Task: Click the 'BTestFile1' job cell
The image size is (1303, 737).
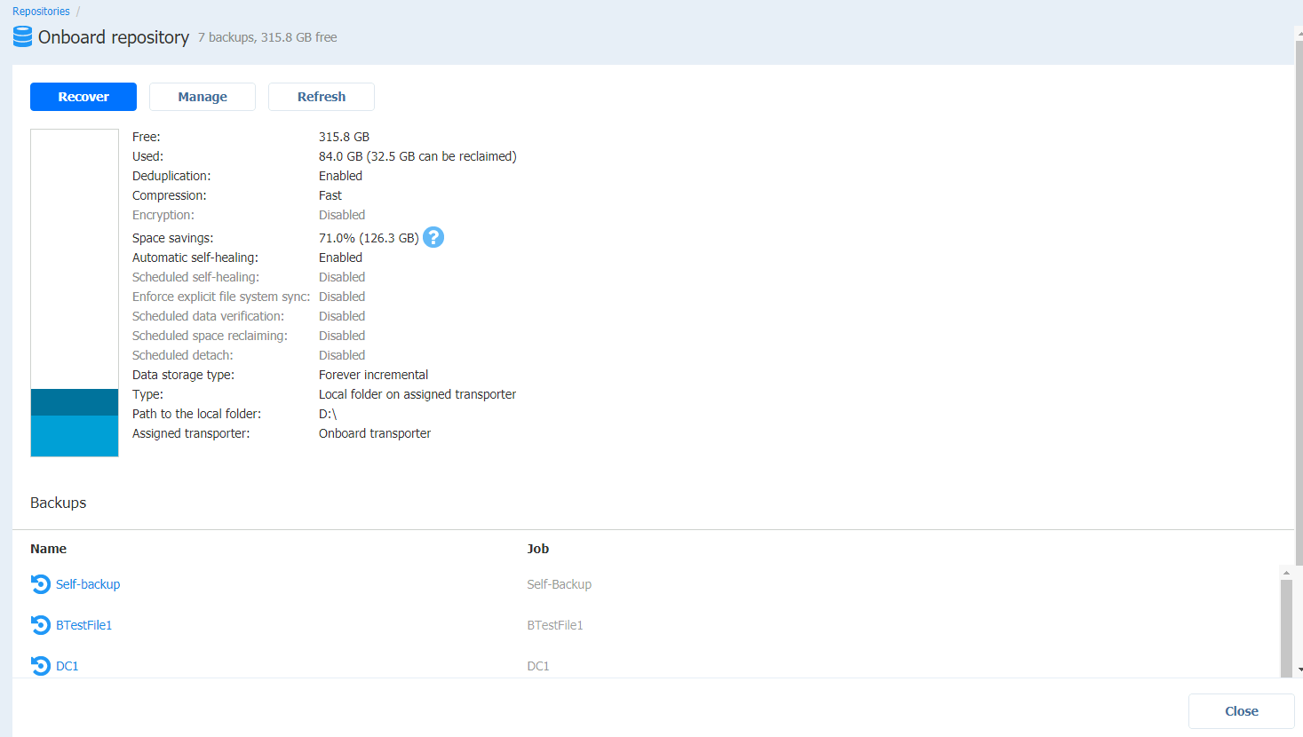Action: [x=555, y=625]
